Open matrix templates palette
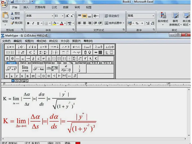192x144 pixels. click(x=98, y=53)
